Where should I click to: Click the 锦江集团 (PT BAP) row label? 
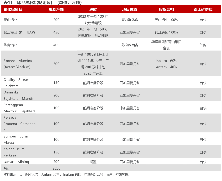point(19,32)
